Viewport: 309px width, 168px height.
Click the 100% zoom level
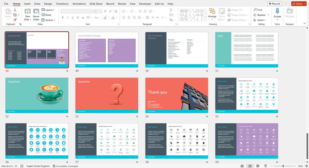[x=300, y=166]
